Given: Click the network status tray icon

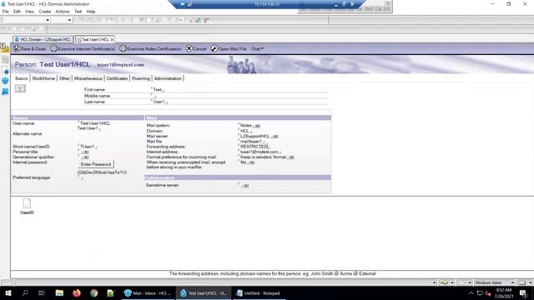Looking at the screenshot, I should click(x=480, y=292).
